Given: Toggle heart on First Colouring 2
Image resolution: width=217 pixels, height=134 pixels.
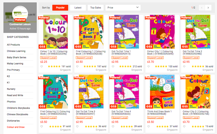Looking at the screenshot, I should click(41, 126).
